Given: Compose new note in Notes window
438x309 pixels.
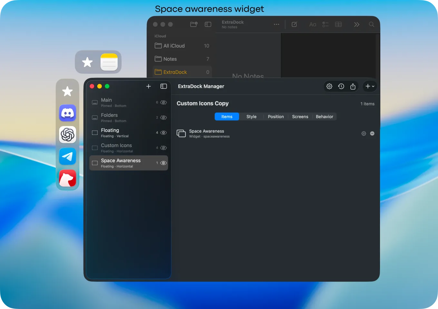Looking at the screenshot, I should pyautogui.click(x=294, y=24).
